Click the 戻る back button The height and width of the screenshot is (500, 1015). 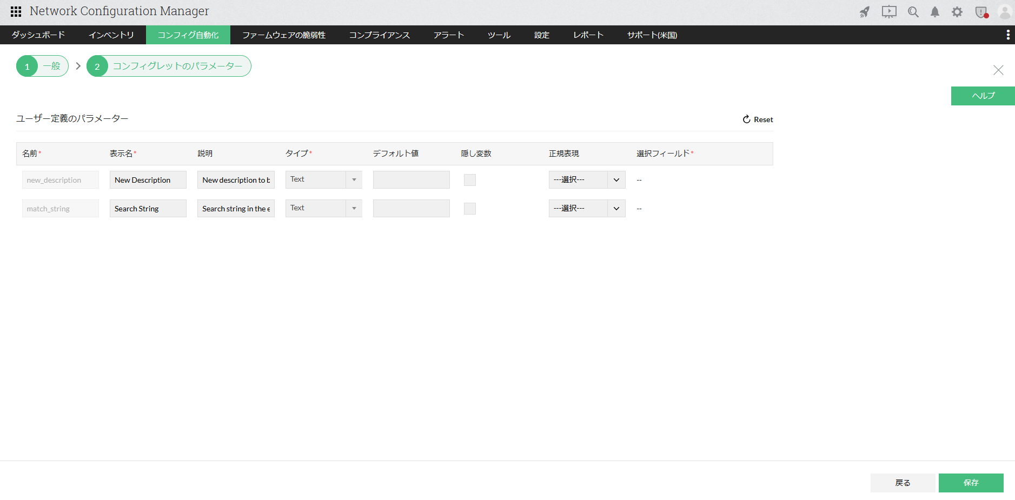(903, 483)
